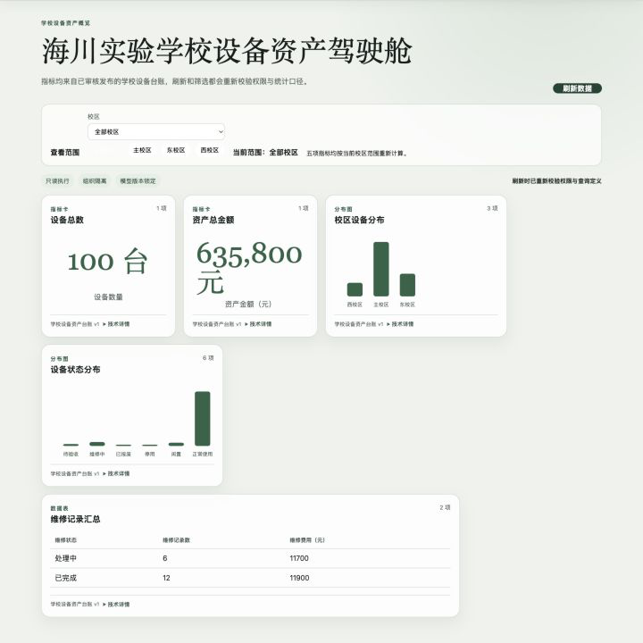Viewport: 643px width, 643px height.
Task: Click the 闲置 bar in status chart
Action: coord(176,444)
